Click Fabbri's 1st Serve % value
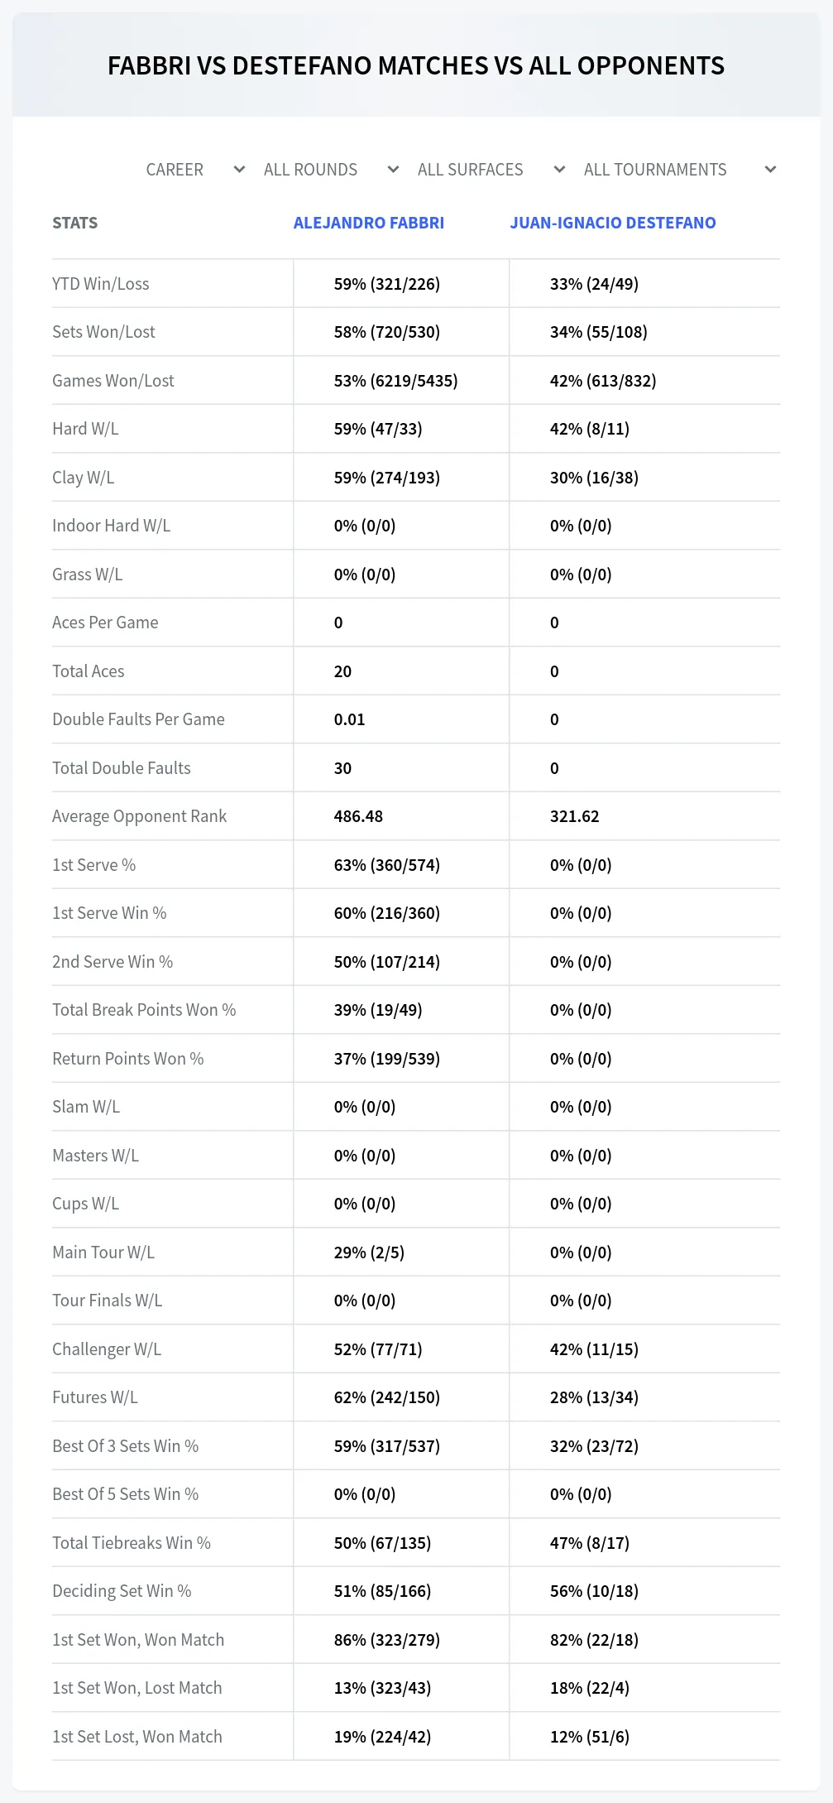The image size is (833, 1803). click(387, 865)
